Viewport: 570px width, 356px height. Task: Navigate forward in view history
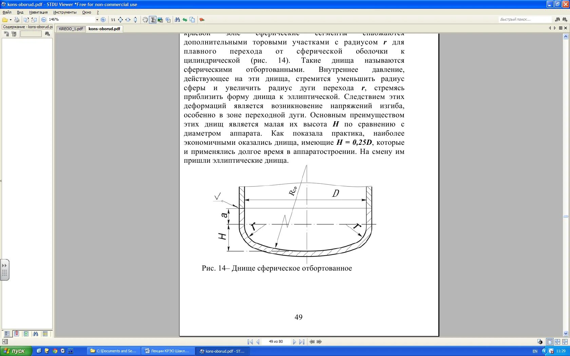(319, 342)
